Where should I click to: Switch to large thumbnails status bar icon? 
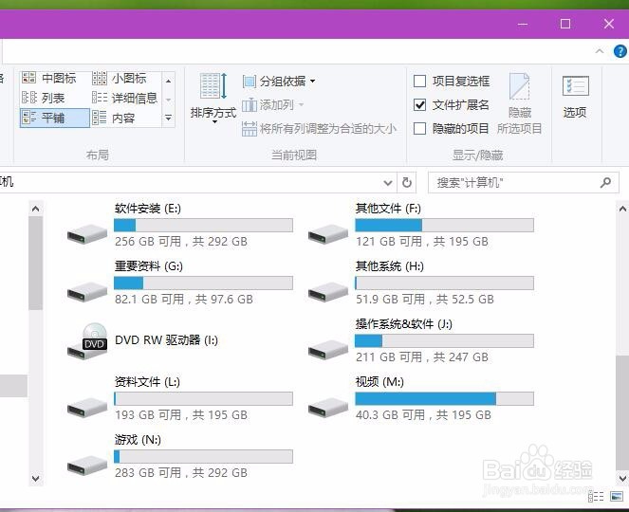click(617, 497)
